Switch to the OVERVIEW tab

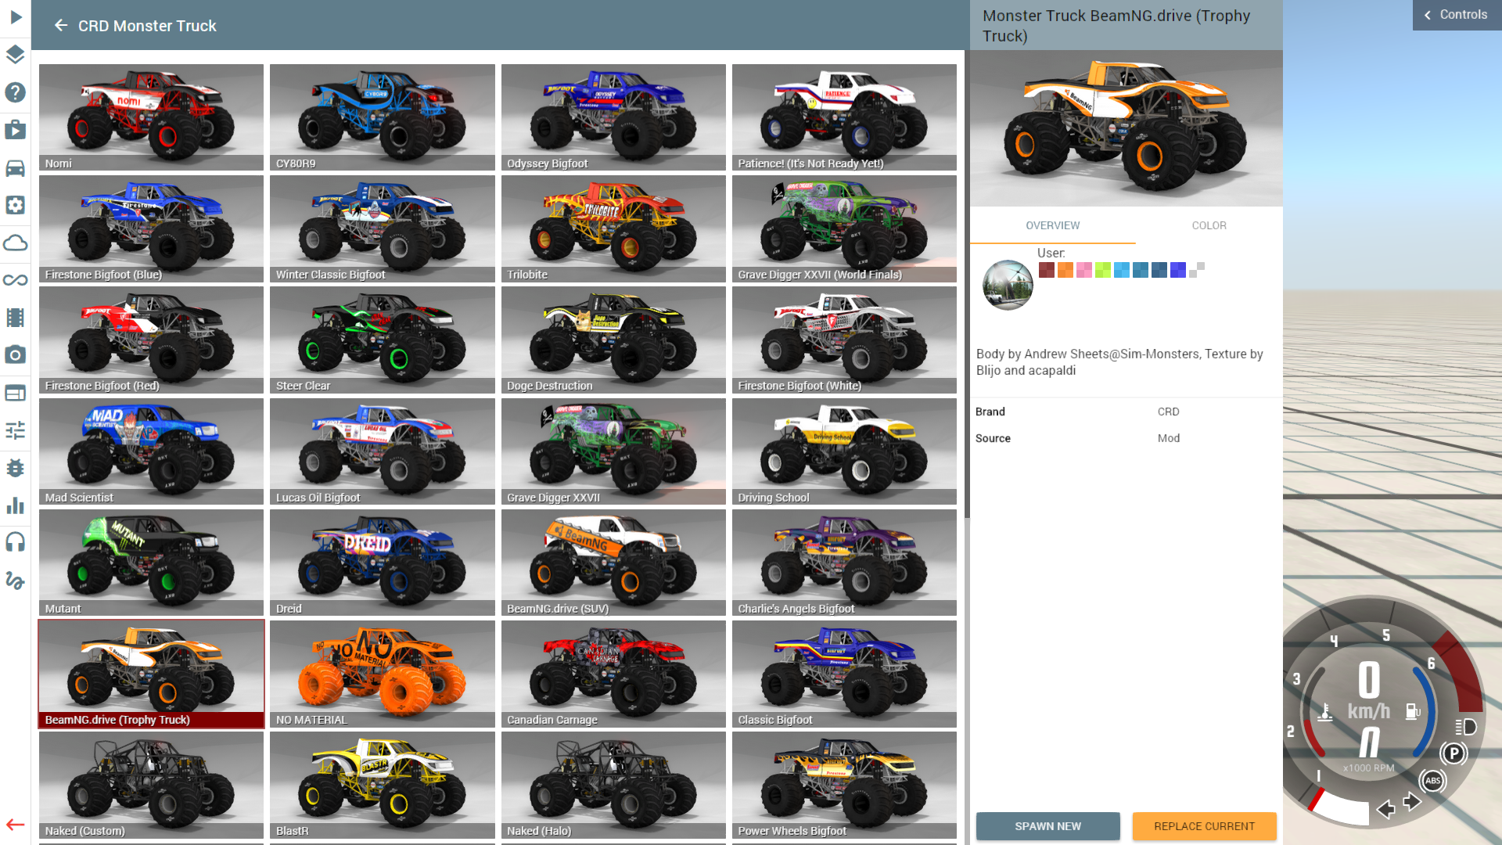pyautogui.click(x=1052, y=225)
